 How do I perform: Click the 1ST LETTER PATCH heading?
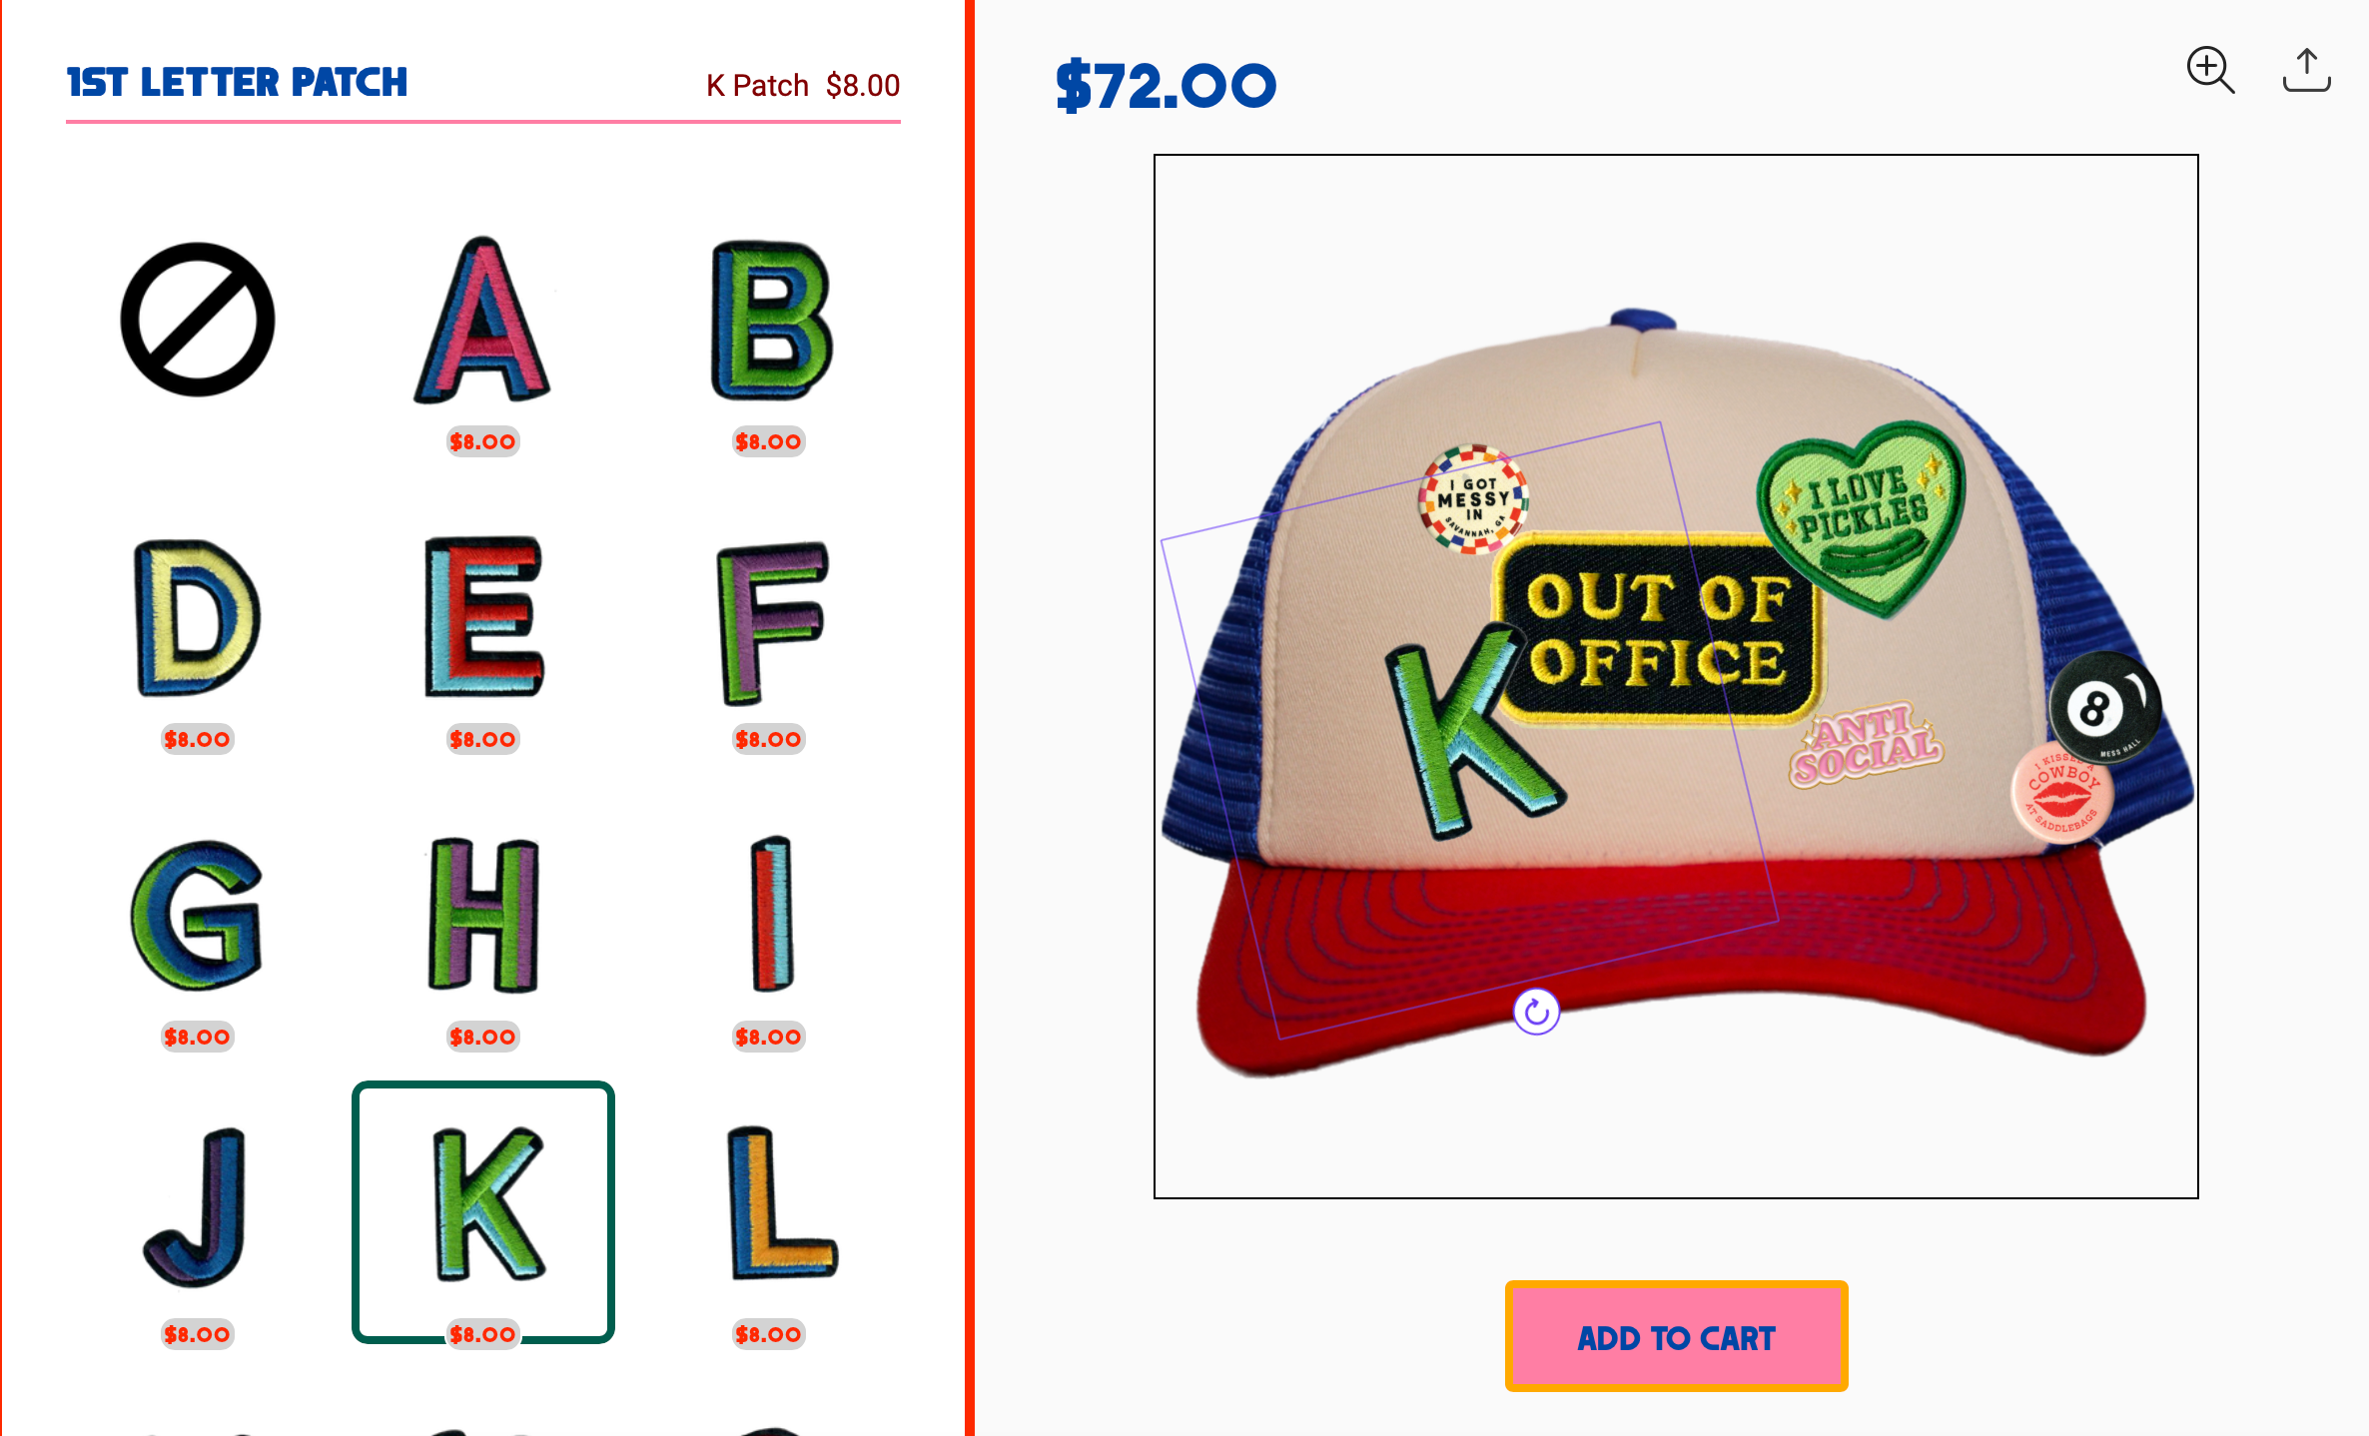click(237, 82)
